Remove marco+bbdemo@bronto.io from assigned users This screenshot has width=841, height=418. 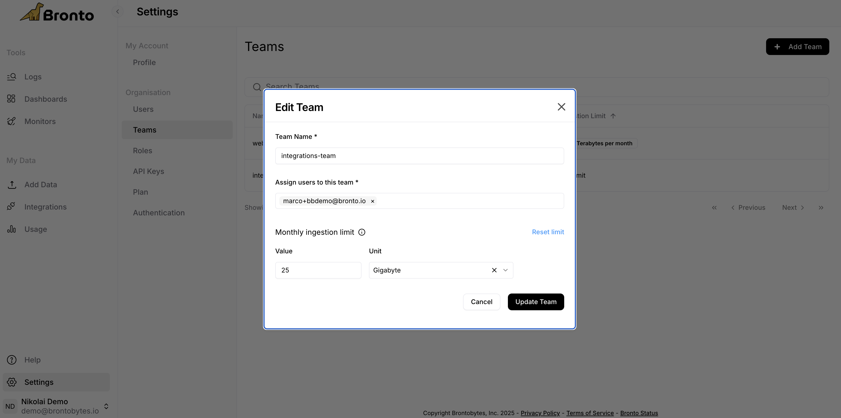[x=372, y=201]
